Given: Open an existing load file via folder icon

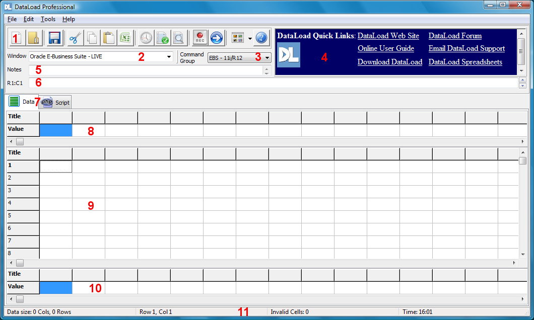Looking at the screenshot, I should [34, 38].
